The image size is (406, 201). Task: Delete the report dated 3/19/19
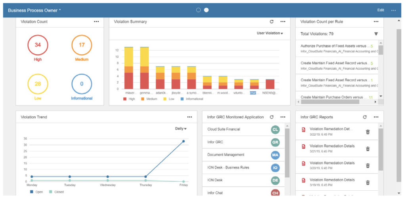click(x=368, y=183)
